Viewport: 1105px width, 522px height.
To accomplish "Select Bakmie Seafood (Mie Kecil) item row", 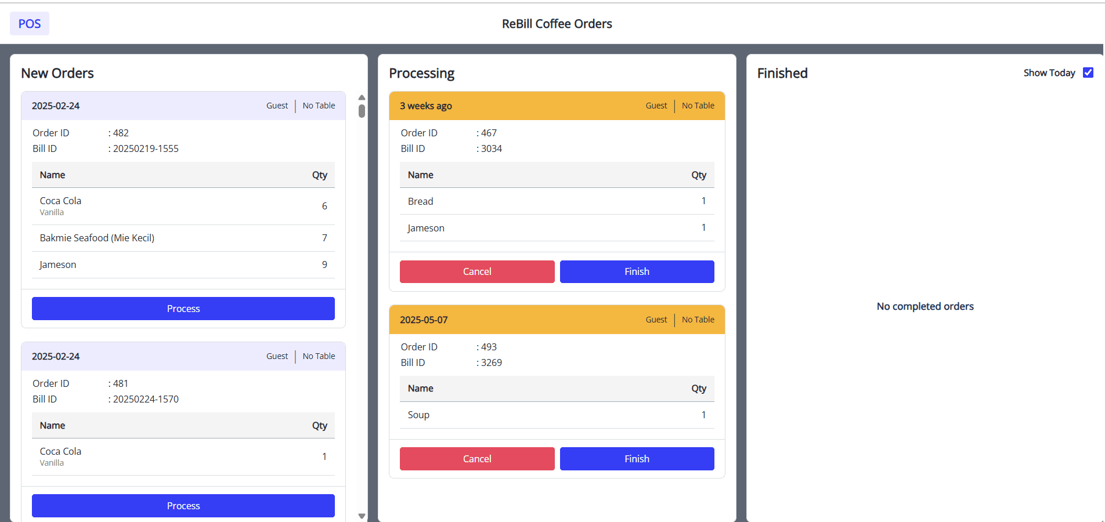I will (x=183, y=238).
